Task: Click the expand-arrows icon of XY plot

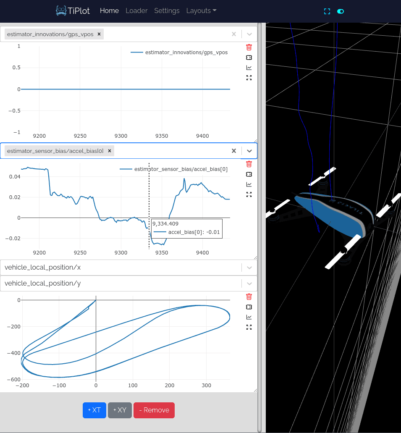Action: [249, 328]
